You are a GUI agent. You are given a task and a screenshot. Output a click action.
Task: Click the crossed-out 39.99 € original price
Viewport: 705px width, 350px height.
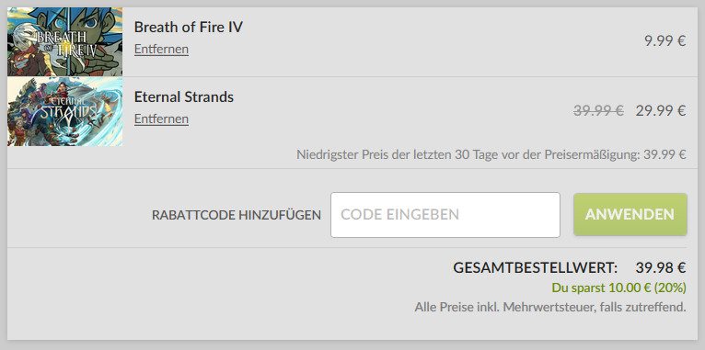click(x=598, y=110)
